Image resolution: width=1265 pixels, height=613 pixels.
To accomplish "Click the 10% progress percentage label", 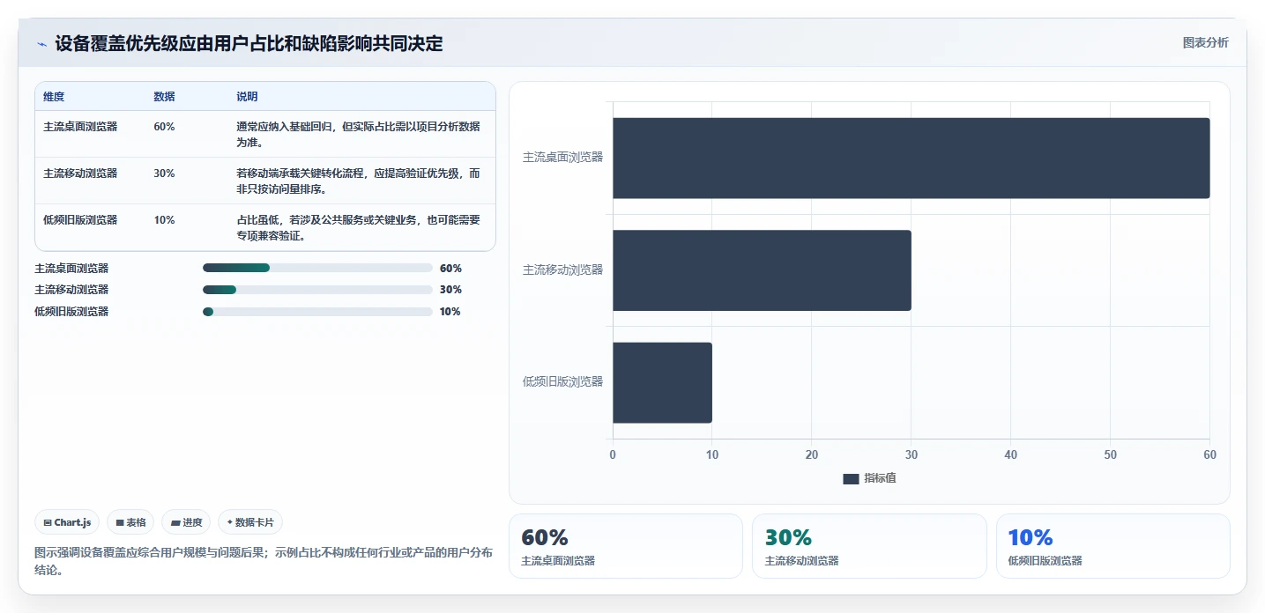I will 450,312.
